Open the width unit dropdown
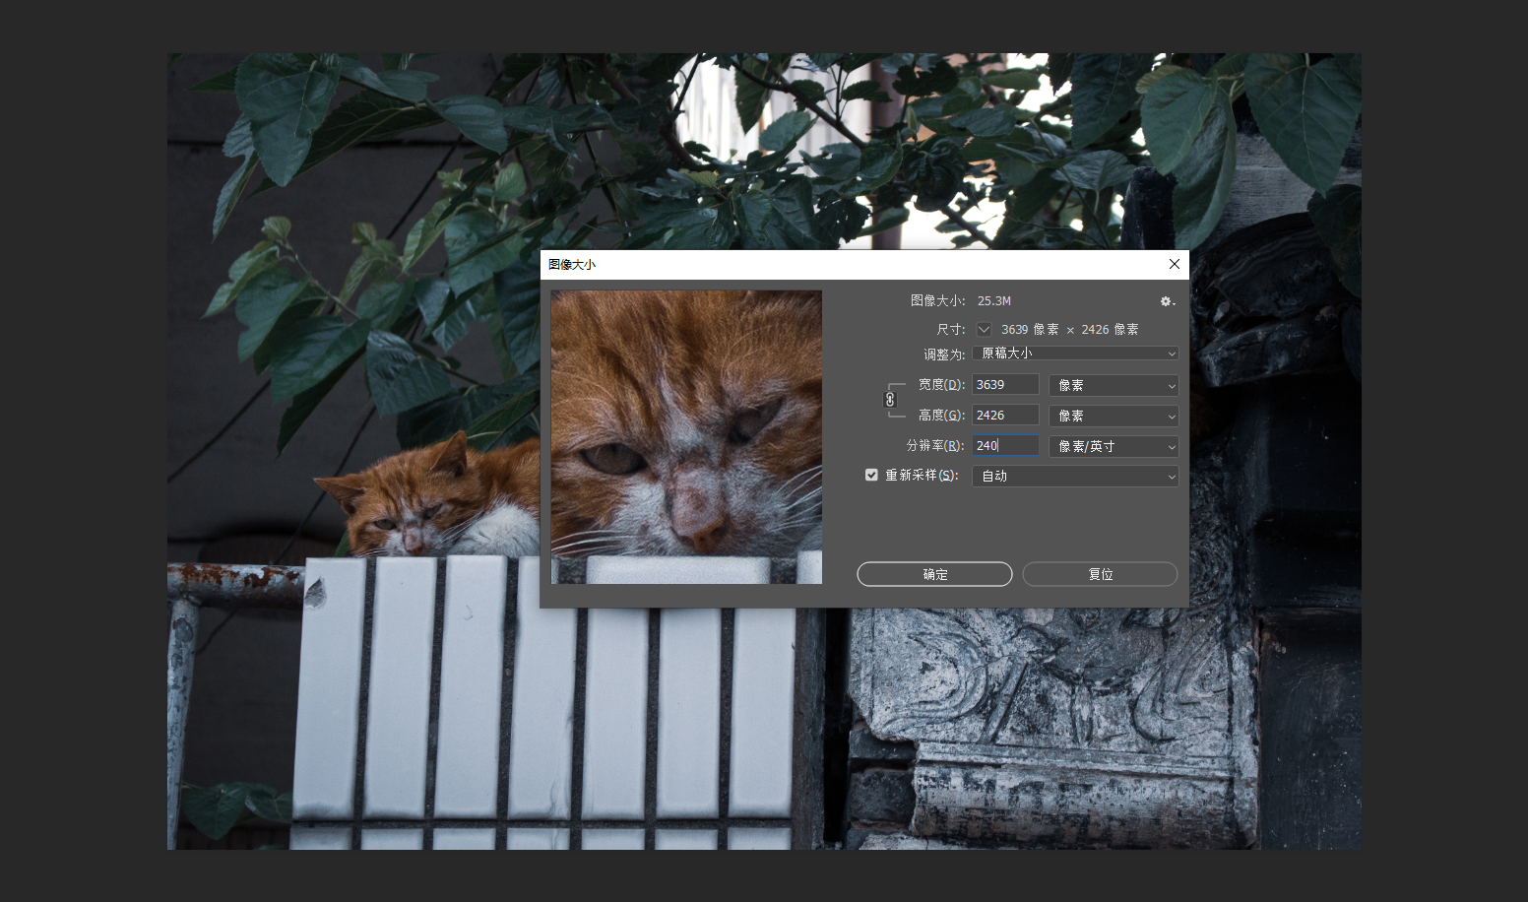Screen dimensions: 1528x902 click(x=1114, y=385)
